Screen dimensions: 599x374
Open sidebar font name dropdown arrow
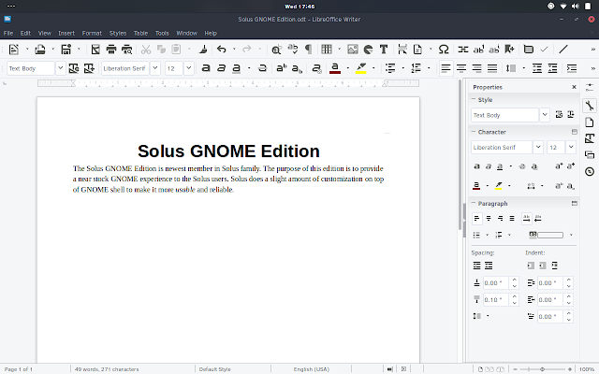[x=538, y=147]
